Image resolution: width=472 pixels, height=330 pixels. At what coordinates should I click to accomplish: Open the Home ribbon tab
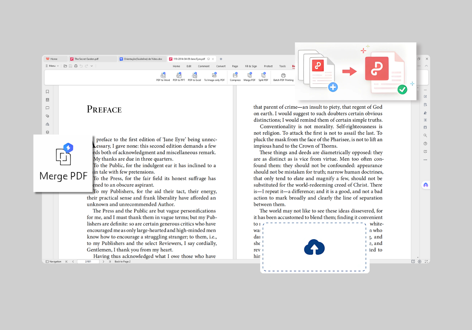176,66
